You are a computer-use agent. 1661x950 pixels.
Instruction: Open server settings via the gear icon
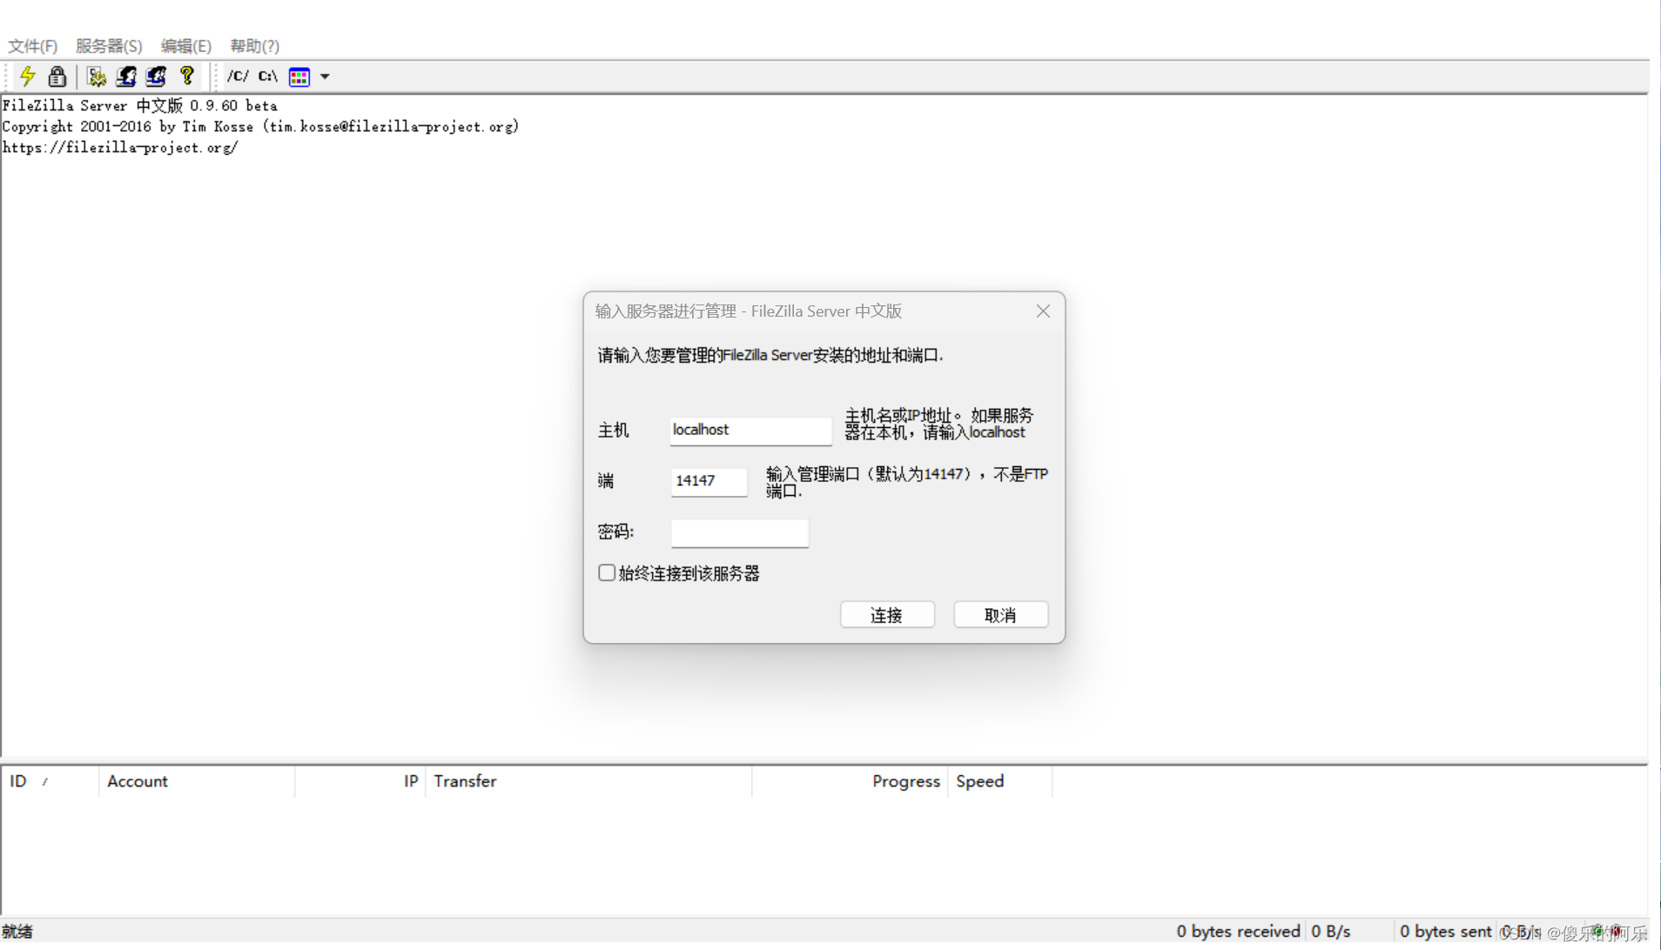[97, 77]
